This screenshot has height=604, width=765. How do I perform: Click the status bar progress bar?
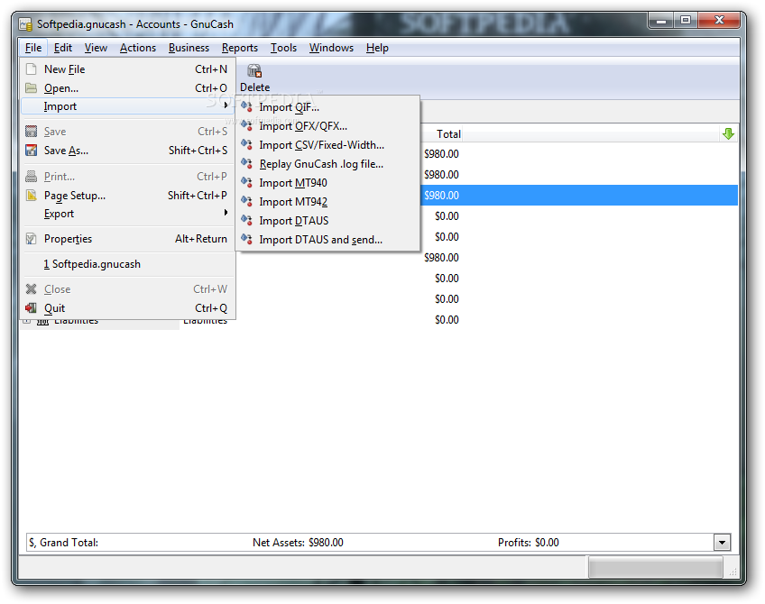click(655, 567)
